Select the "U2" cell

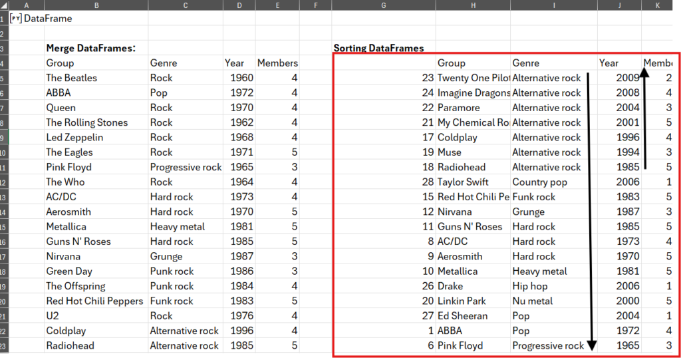click(x=96, y=316)
